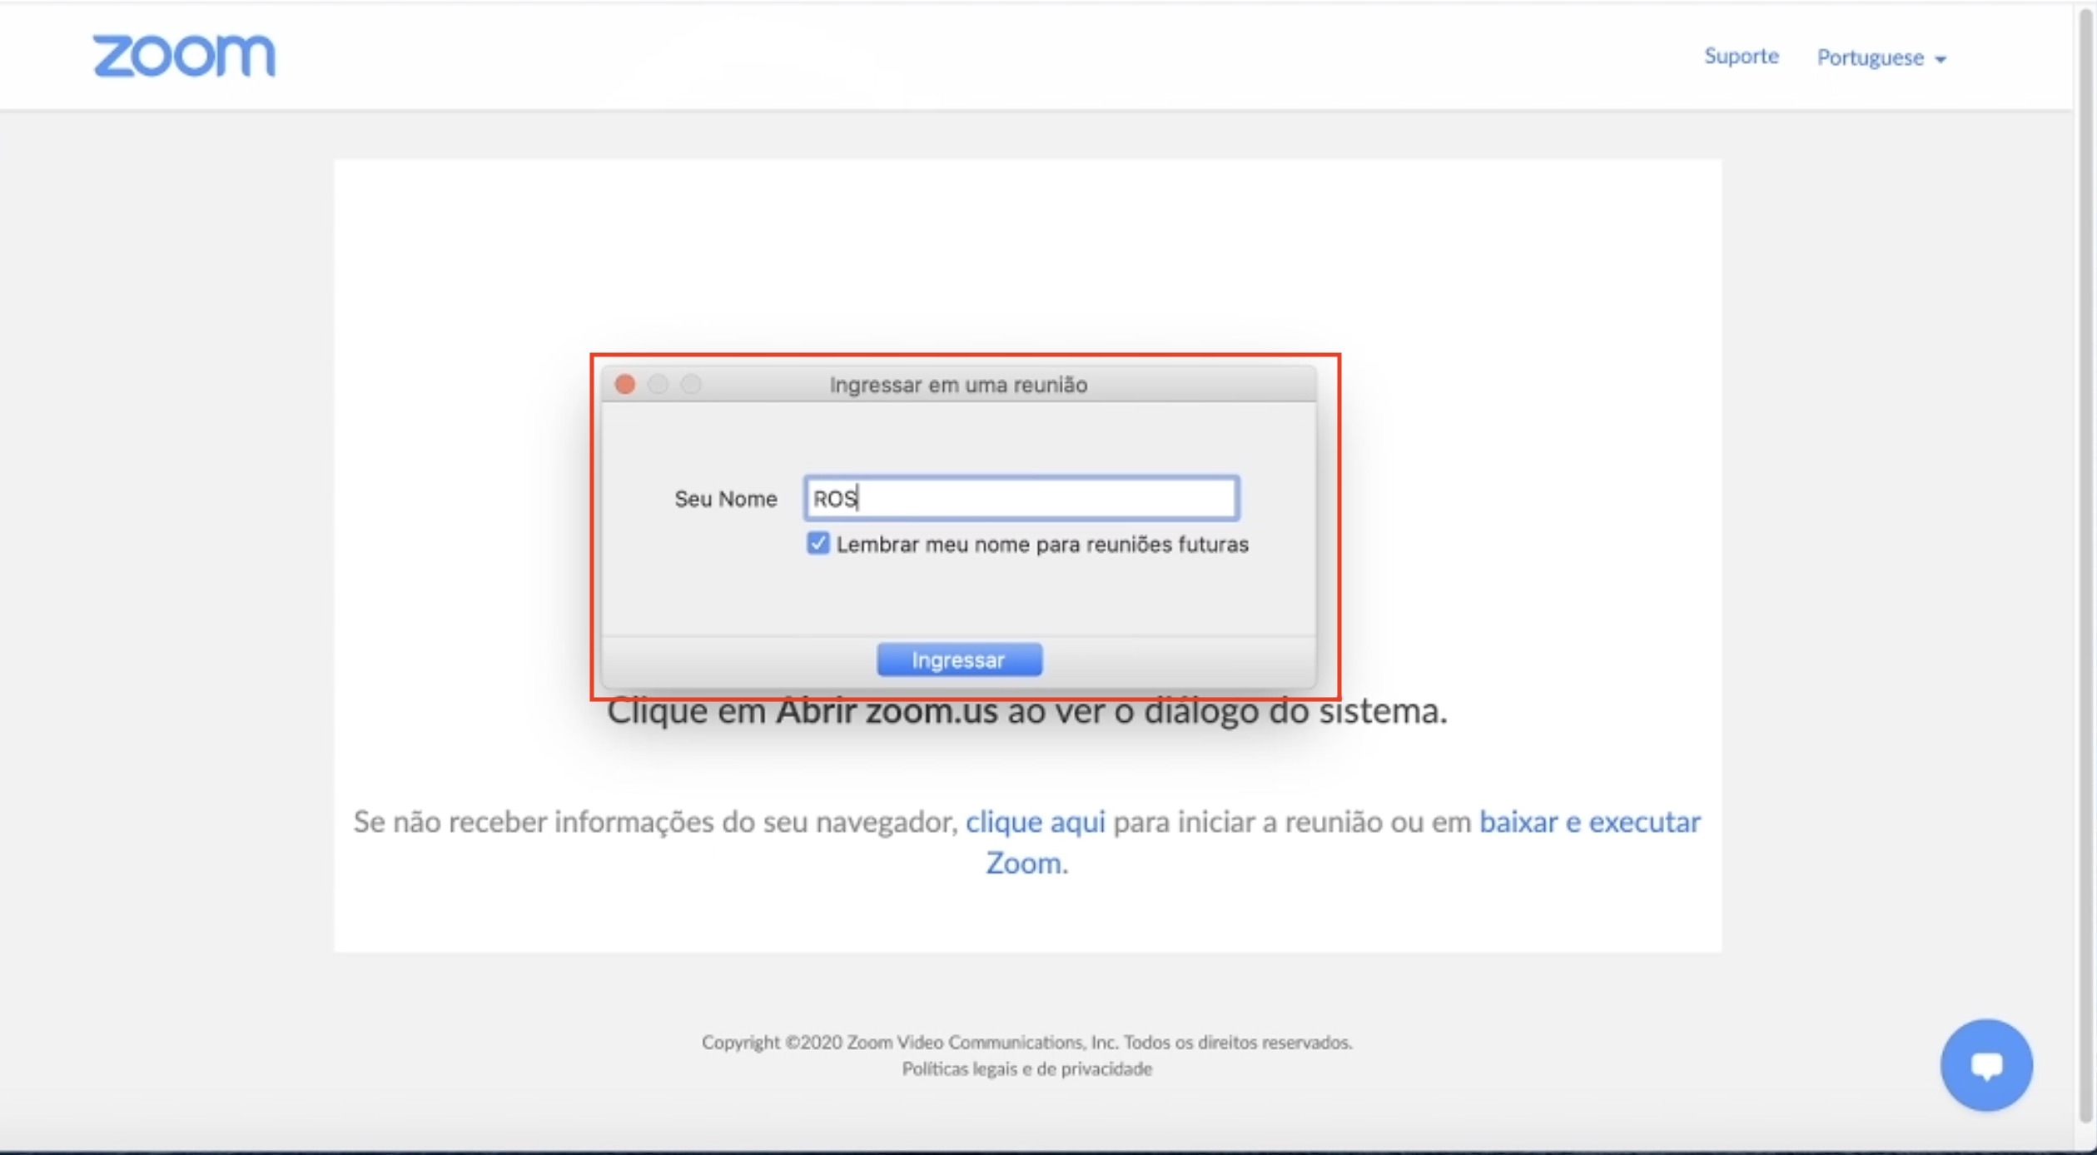2097x1155 pixels.
Task: Follow the 'clique aqui' link
Action: pos(1036,822)
